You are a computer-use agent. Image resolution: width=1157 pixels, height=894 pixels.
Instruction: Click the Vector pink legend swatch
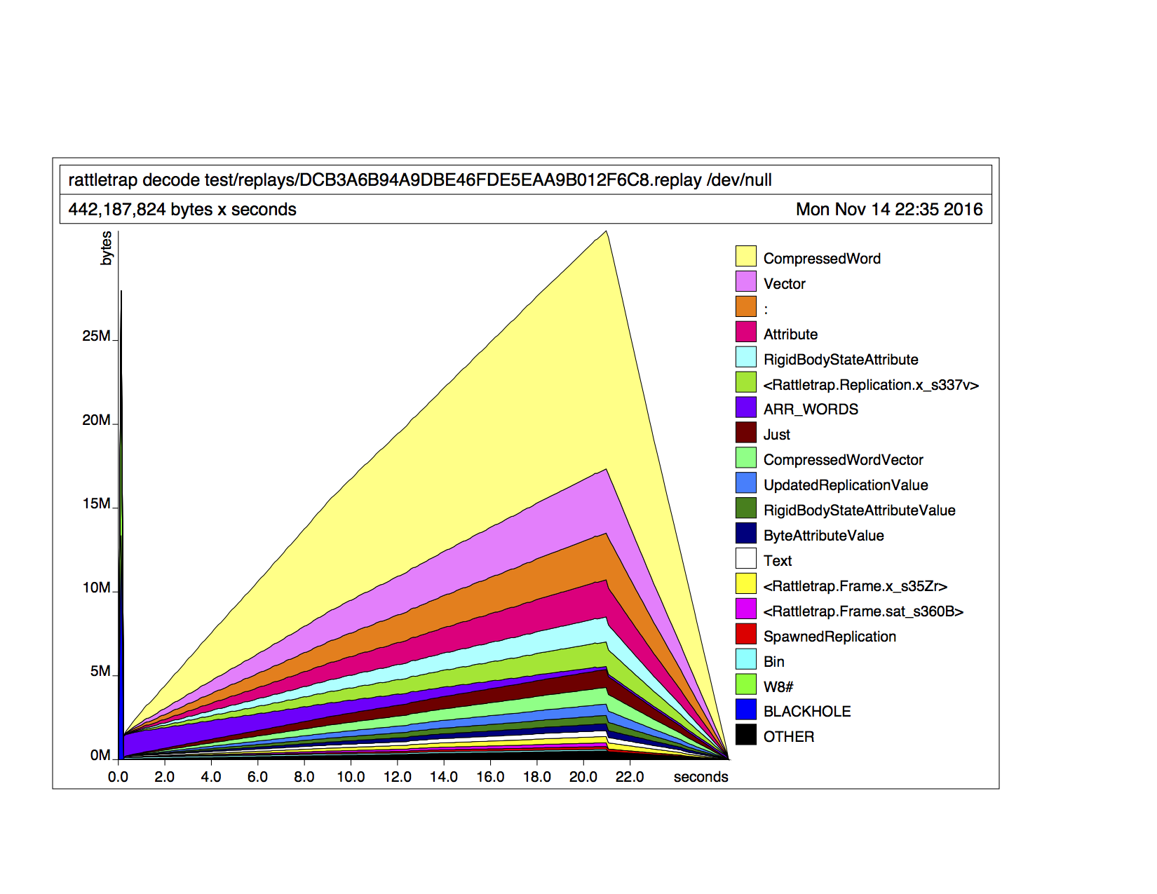tap(746, 281)
